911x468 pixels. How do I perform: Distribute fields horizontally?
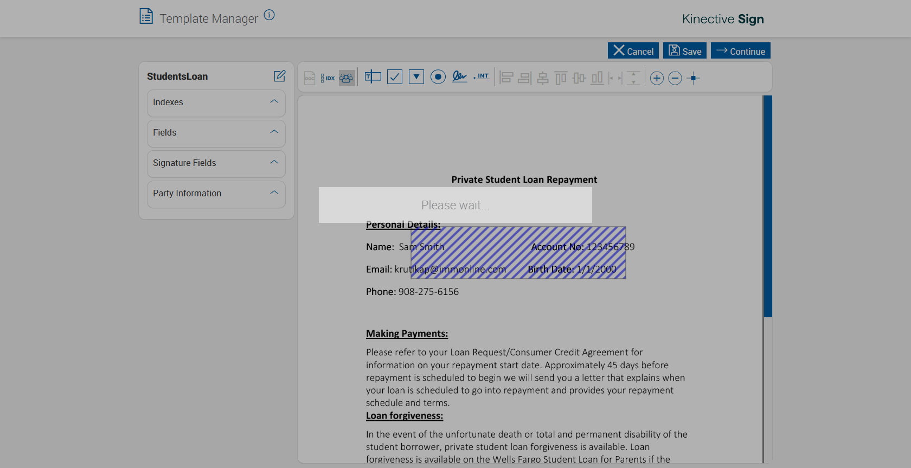coord(615,78)
